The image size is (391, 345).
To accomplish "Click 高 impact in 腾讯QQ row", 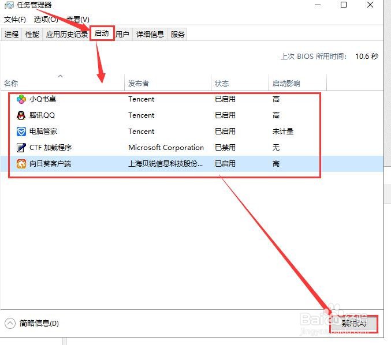I will point(276,115).
